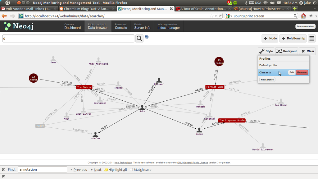Select the Thomas person node
The width and height of the screenshot is (318, 179).
[x=118, y=85]
